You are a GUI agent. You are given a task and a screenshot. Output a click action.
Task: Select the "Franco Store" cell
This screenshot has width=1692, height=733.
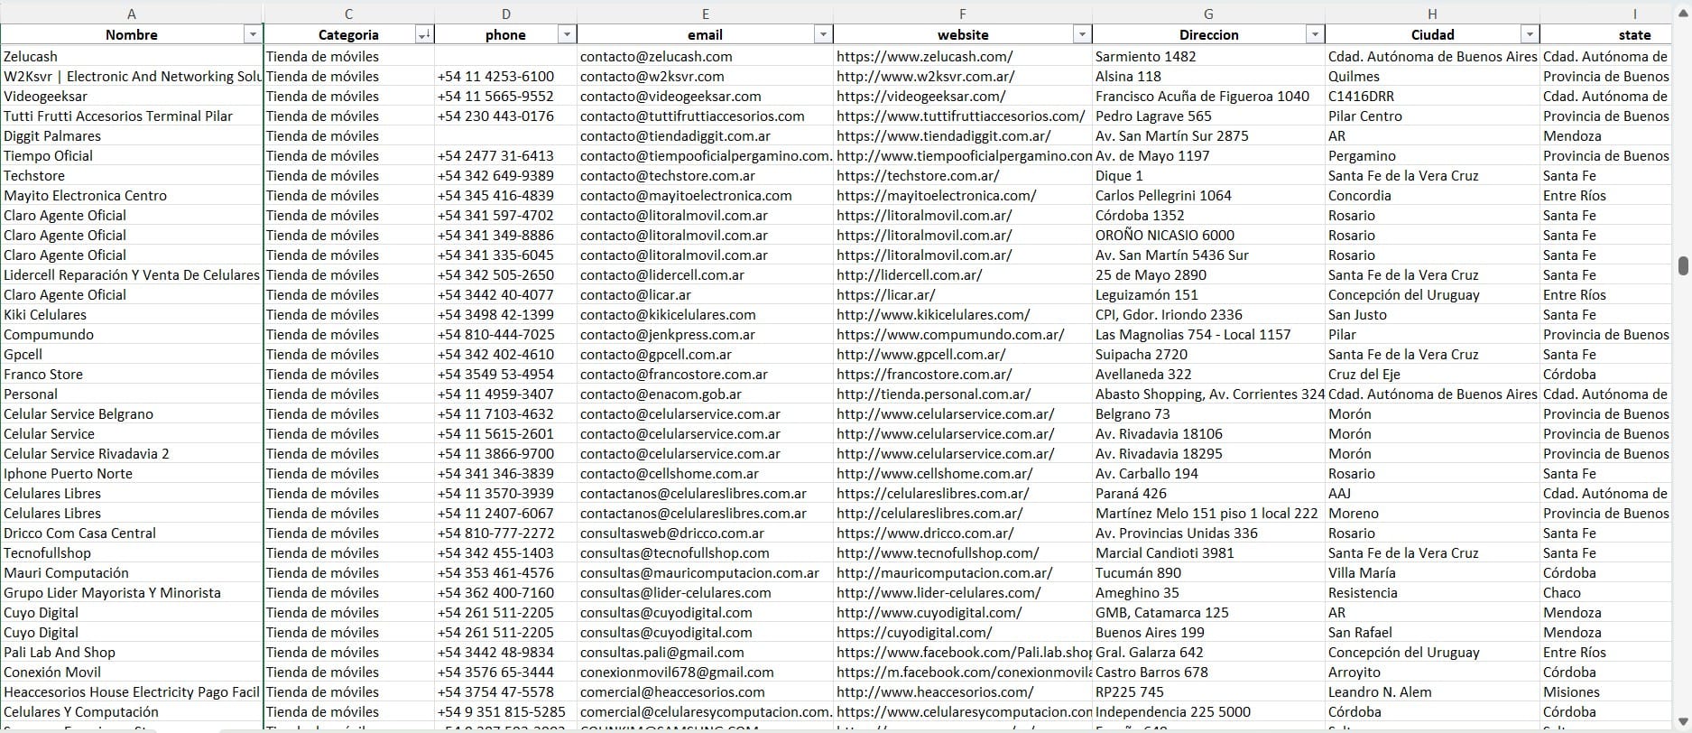click(132, 374)
